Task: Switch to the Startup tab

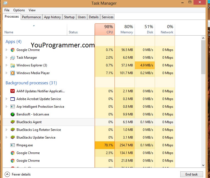Action: tap(69, 17)
